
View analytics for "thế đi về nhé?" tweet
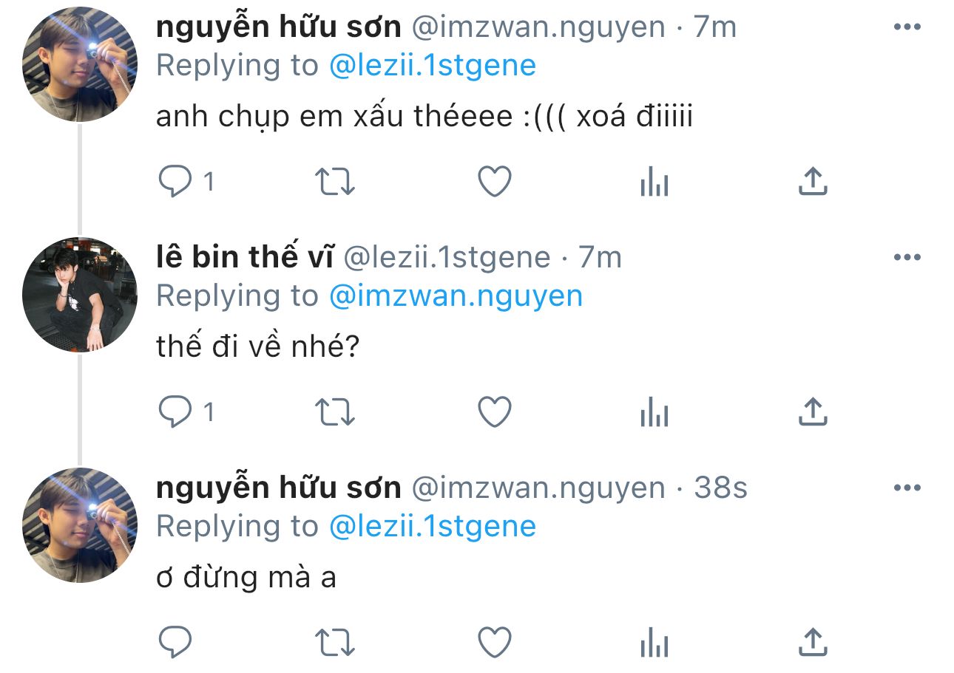pos(654,411)
